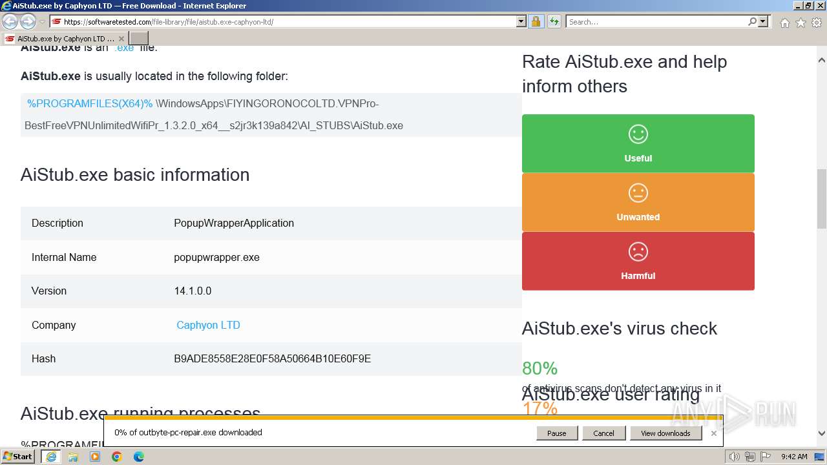Click the vertical scrollbar thumb
The height and width of the screenshot is (465, 827).
822,198
